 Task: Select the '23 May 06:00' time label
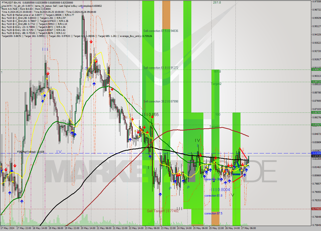[152, 228]
